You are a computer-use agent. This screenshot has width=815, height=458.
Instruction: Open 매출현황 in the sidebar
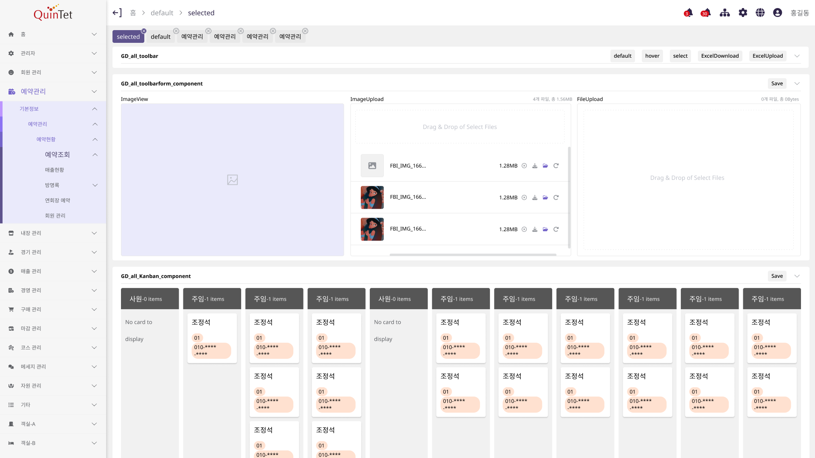[54, 170]
